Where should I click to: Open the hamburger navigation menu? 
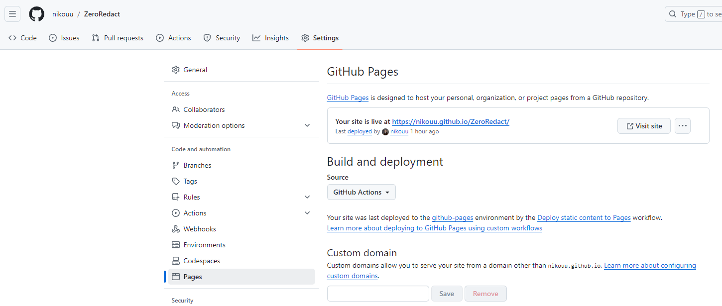click(x=12, y=14)
